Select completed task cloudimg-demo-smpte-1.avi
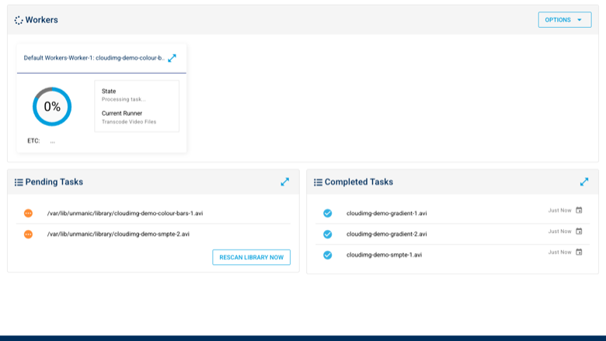The image size is (606, 341). [384, 255]
